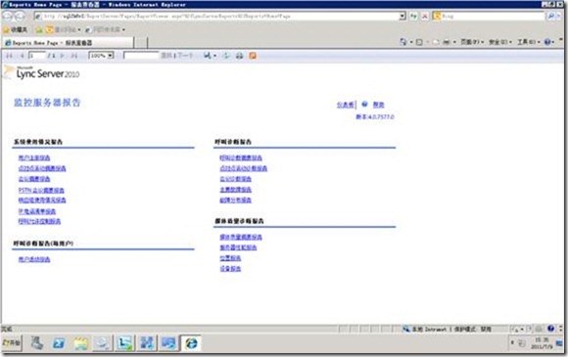Click the taskbar clock showing date

click(542, 343)
